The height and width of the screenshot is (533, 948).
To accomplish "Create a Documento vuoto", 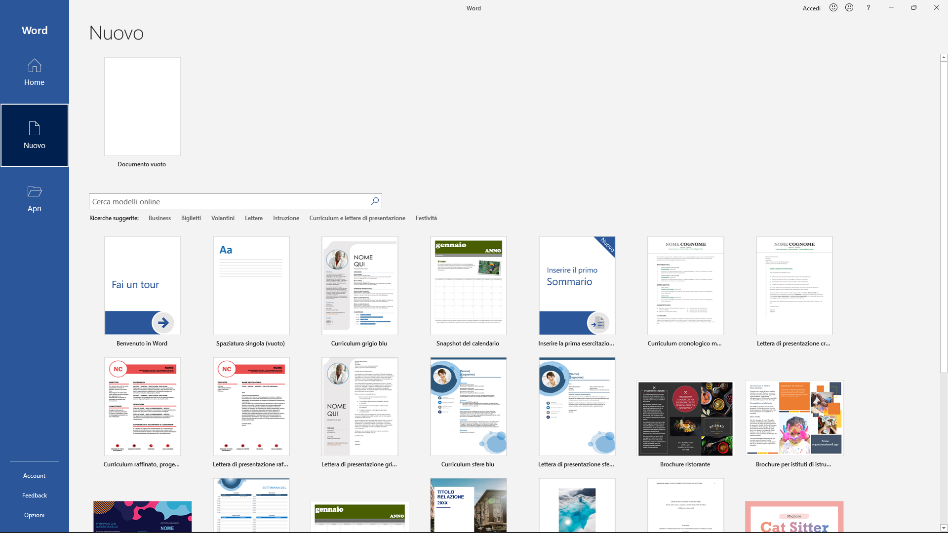I will [x=142, y=107].
